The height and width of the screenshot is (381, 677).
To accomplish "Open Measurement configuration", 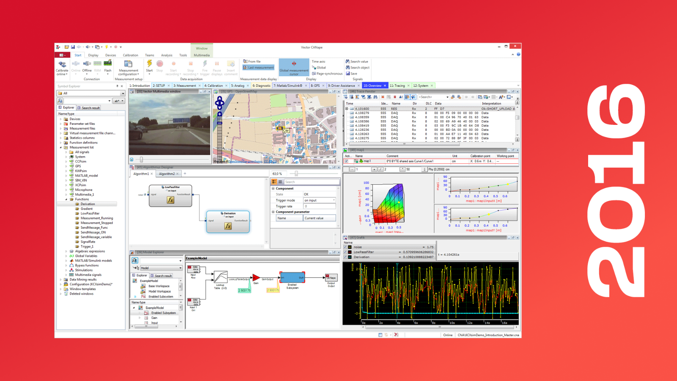I will pyautogui.click(x=128, y=68).
